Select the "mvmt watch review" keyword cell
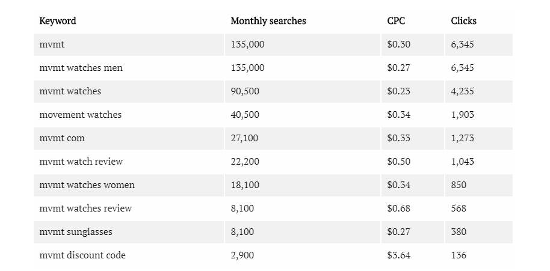This screenshot has height=271, width=550. coord(82,162)
